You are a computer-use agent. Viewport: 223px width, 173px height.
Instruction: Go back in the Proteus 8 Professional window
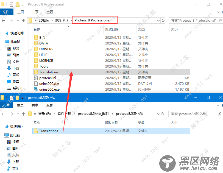(3, 21)
